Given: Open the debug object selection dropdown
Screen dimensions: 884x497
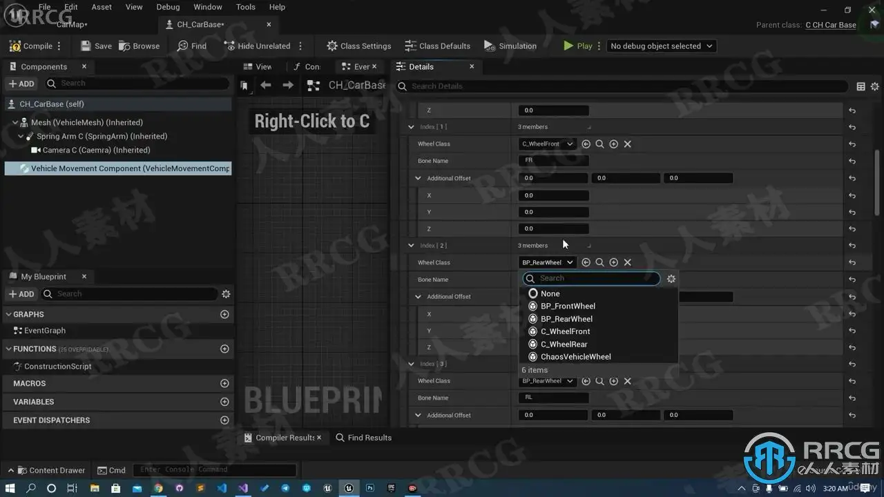Looking at the screenshot, I should [x=661, y=46].
